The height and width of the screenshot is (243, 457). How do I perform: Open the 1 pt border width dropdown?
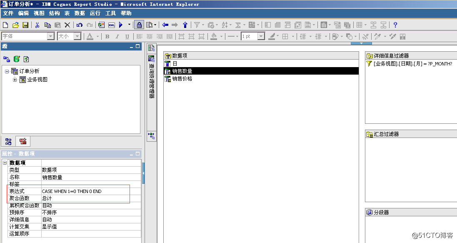coord(261,36)
